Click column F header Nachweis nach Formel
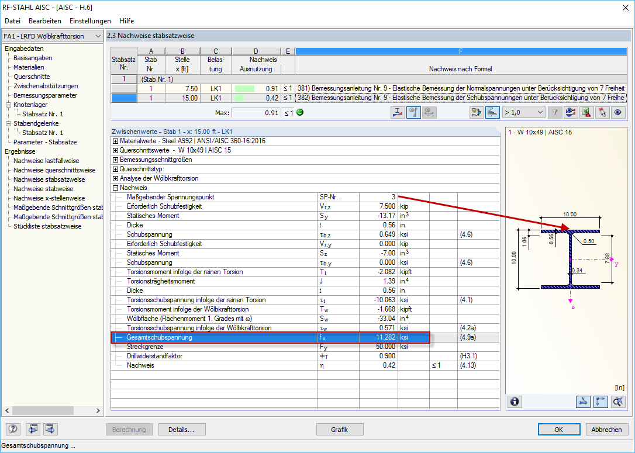The width and height of the screenshot is (635, 453). [x=460, y=69]
